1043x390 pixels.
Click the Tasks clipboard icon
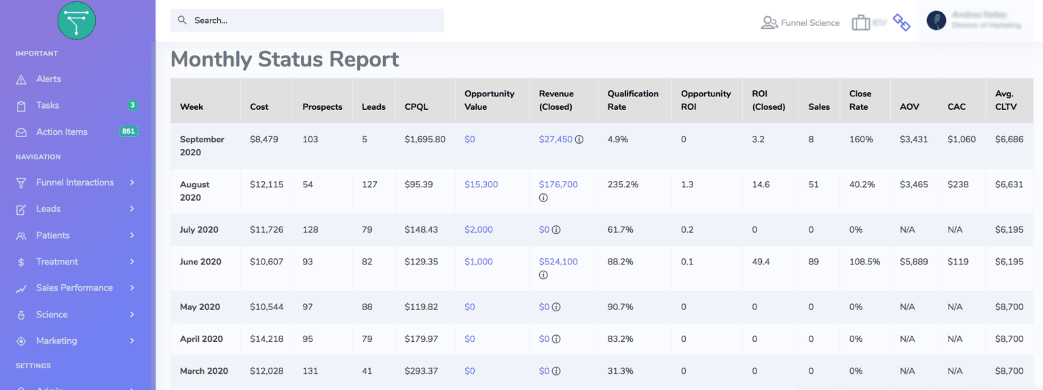pos(21,106)
